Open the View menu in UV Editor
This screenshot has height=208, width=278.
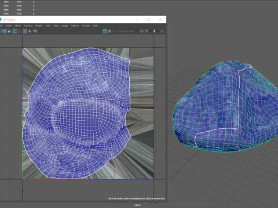pyautogui.click(x=56, y=25)
